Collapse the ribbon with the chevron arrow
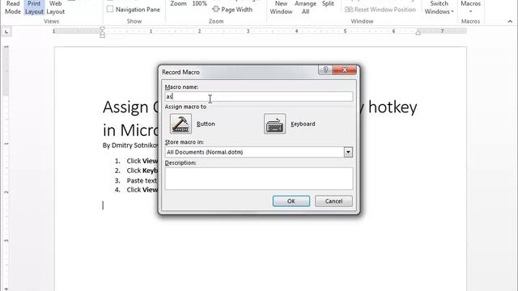The width and height of the screenshot is (518, 291). 510,22
